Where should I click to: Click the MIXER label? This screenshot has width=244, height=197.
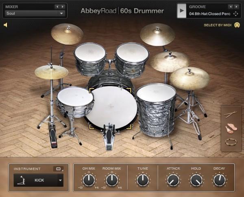click(12, 7)
